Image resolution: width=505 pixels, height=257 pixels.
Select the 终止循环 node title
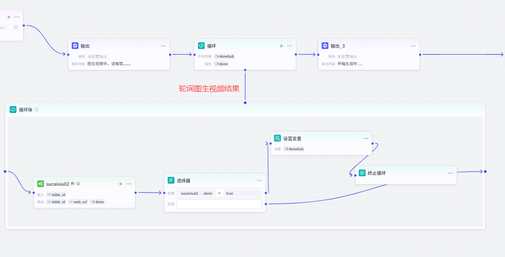coord(377,173)
